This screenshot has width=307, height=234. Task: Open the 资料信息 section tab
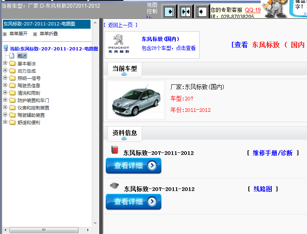pyautogui.click(x=125, y=134)
